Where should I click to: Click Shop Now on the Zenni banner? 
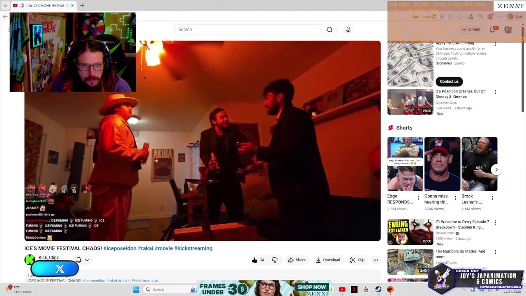pyautogui.click(x=312, y=287)
